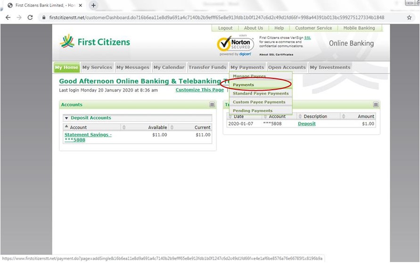The width and height of the screenshot is (420, 263).
Task: Choose Standard Payee Payments menu item
Action: coord(260,93)
